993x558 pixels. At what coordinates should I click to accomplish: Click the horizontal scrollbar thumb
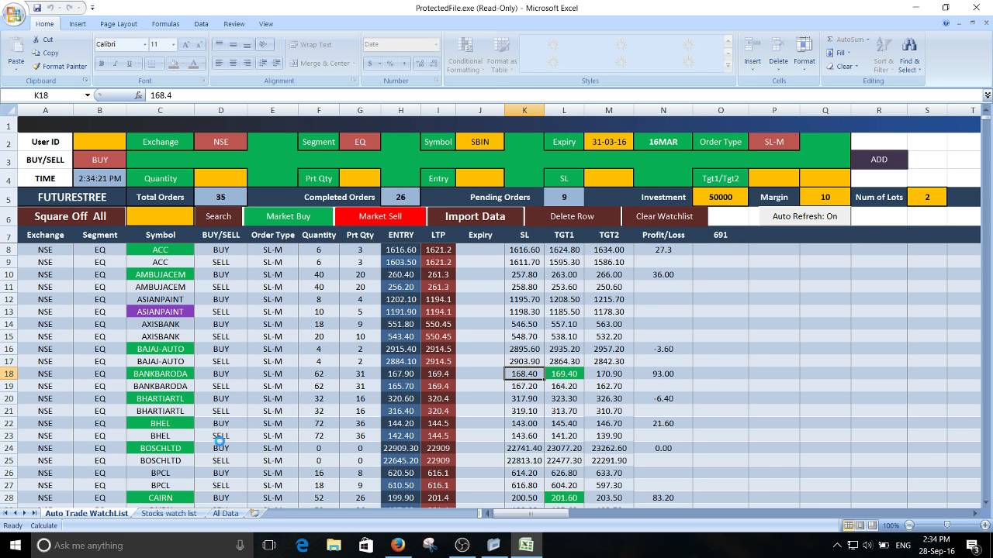pos(531,513)
